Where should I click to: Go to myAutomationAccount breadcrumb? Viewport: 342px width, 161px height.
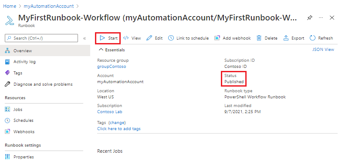click(x=49, y=6)
